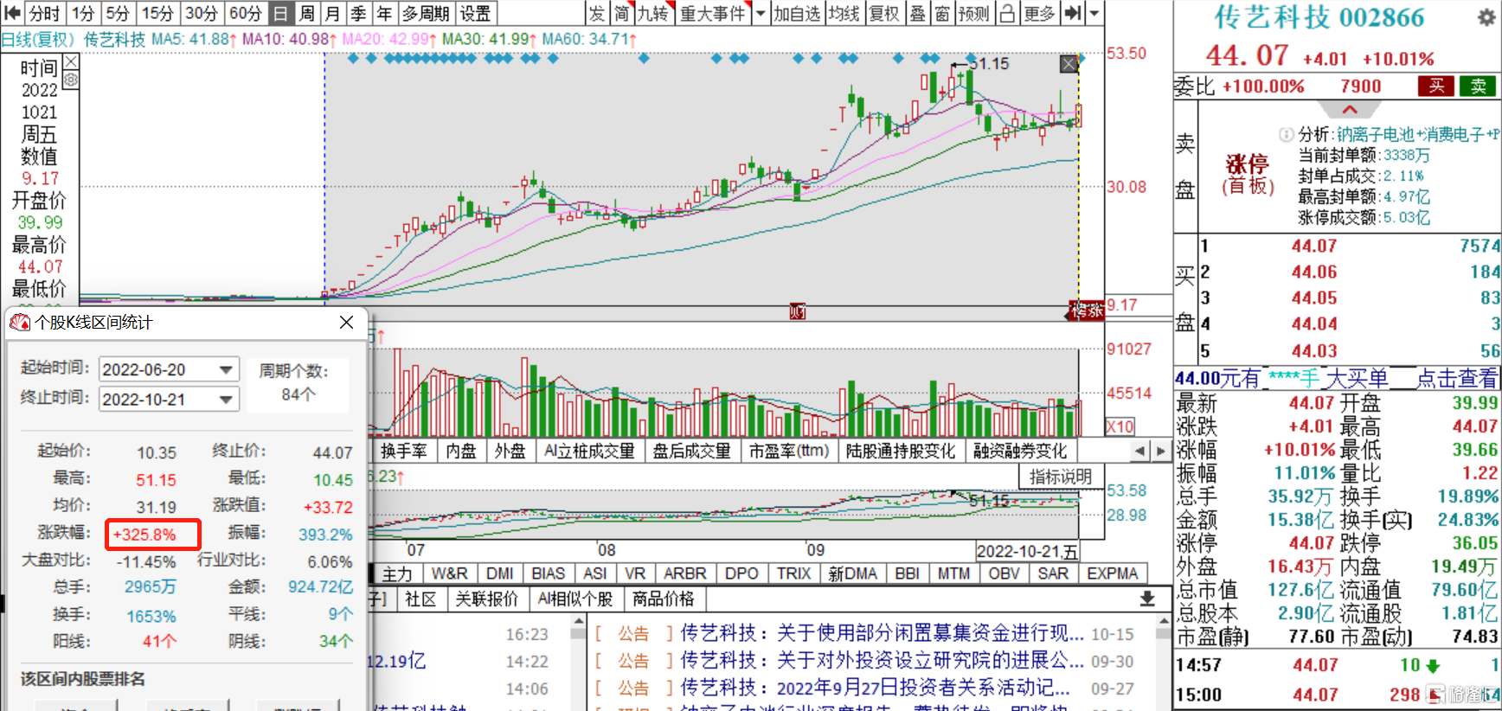This screenshot has width=1502, height=711.
Task: Select the EXPMA indicator tab
Action: [x=1112, y=573]
